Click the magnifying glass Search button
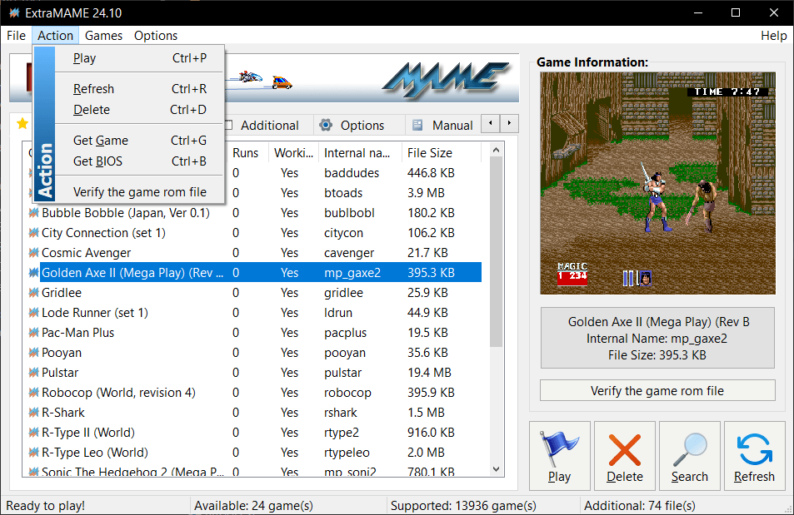 pyautogui.click(x=689, y=455)
